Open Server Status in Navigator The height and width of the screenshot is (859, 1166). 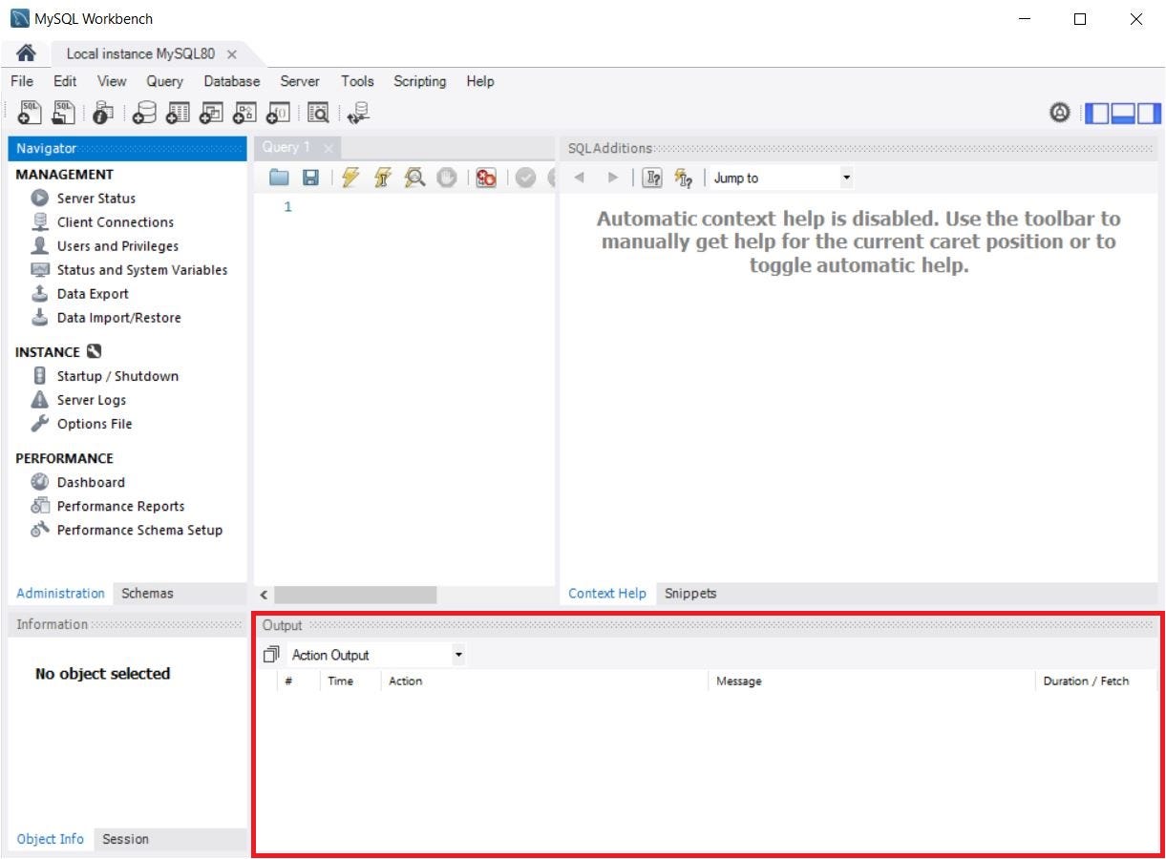(96, 199)
